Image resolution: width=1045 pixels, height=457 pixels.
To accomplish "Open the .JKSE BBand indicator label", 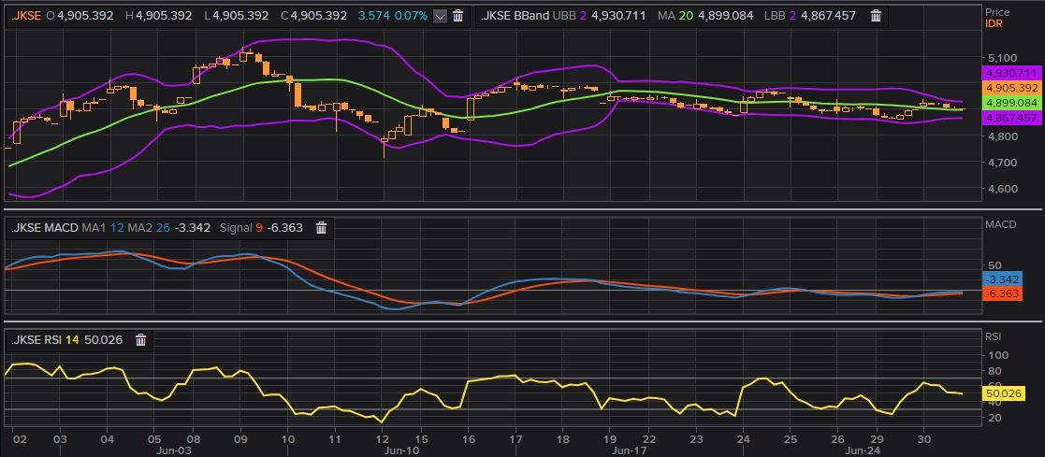I will 515,16.
